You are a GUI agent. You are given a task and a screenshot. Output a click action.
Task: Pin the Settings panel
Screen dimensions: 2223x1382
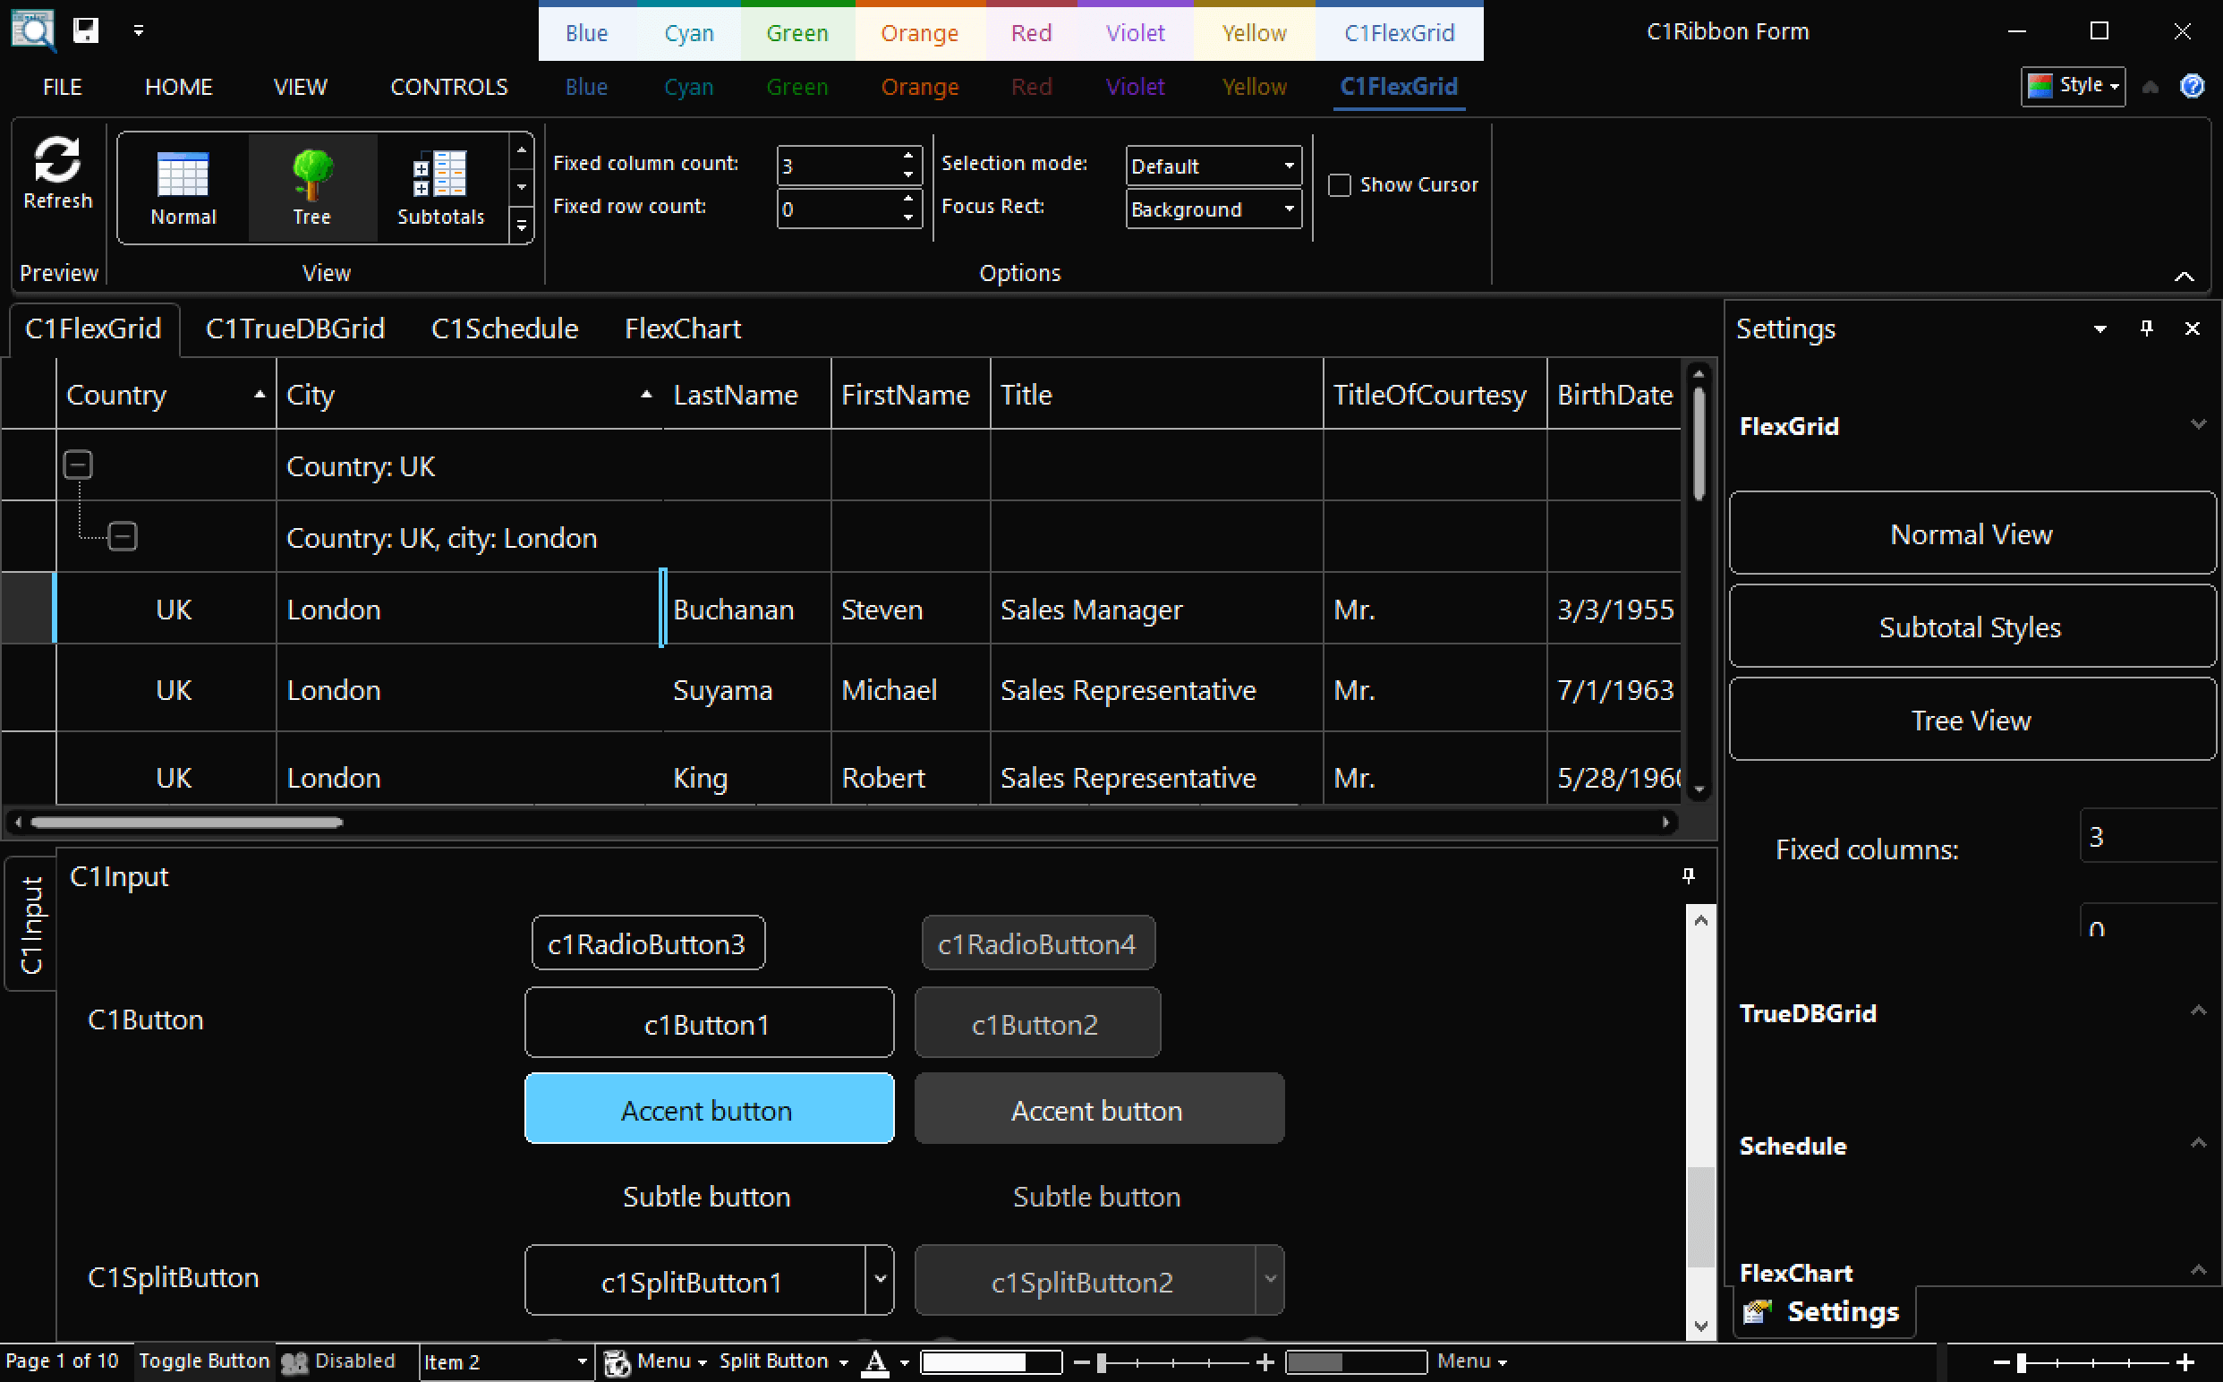[2146, 328]
